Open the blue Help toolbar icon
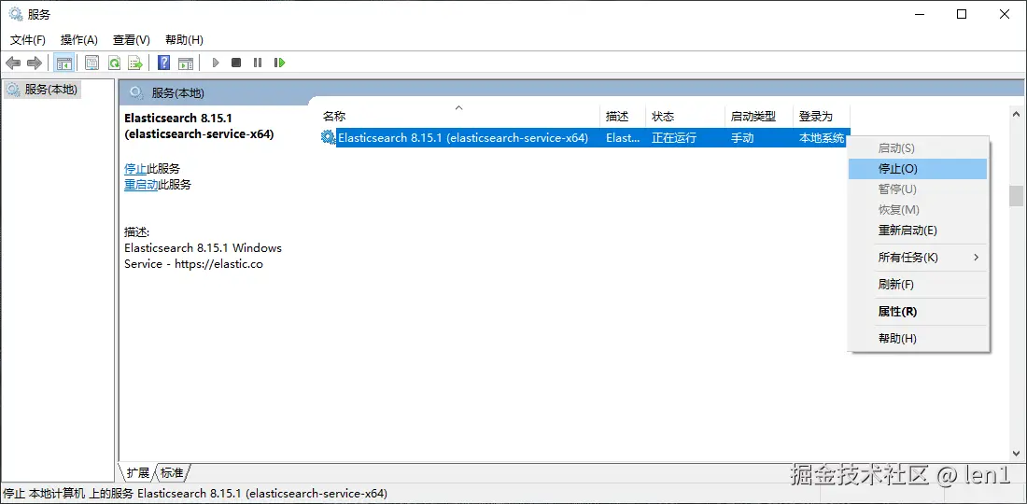 163,63
